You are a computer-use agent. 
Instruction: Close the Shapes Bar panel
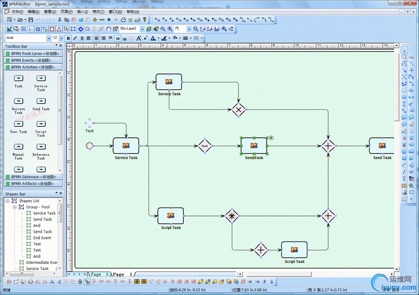point(61,193)
